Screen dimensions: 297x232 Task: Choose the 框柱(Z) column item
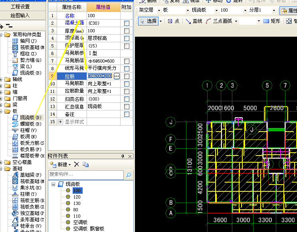click(x=24, y=54)
